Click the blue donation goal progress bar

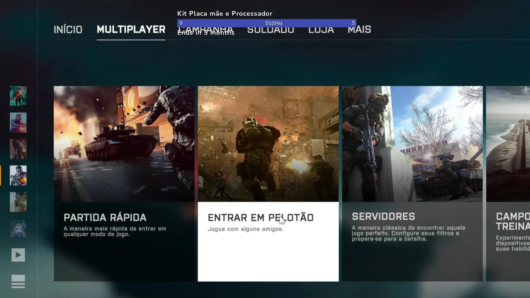[267, 23]
